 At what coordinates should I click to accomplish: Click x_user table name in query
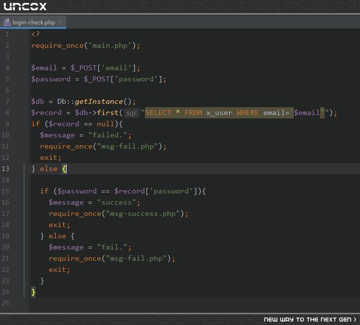coord(219,113)
